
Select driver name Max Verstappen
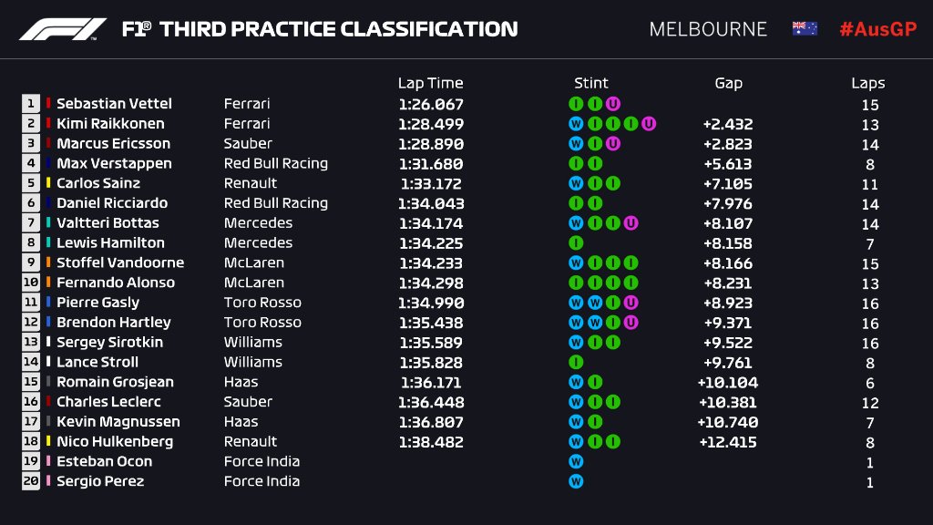(114, 164)
